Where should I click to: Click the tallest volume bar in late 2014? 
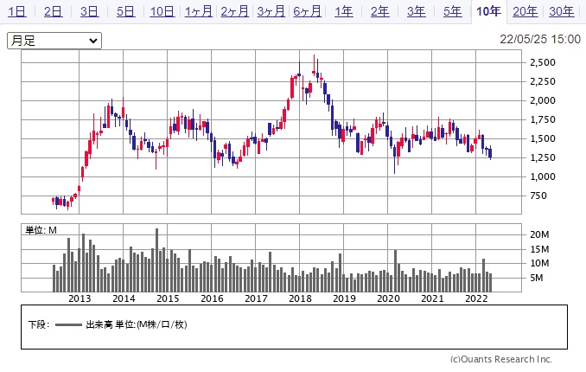click(157, 260)
